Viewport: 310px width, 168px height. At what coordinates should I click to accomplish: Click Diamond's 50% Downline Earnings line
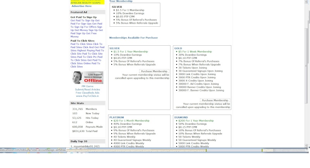click(x=192, y=124)
